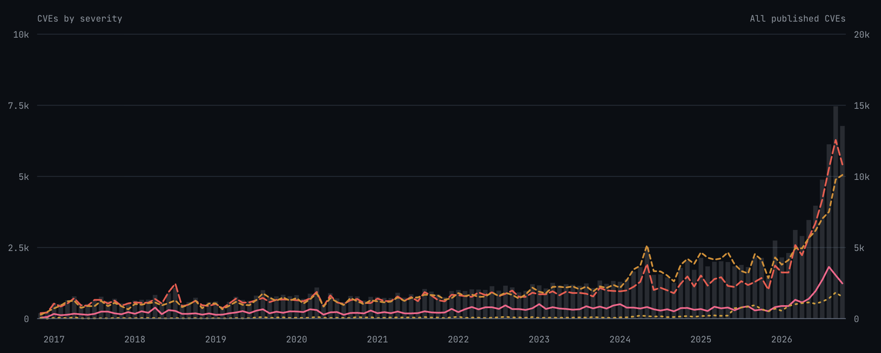This screenshot has height=353, width=881.
Task: Click the highest peak of the red dashed line
Action: [x=836, y=140]
